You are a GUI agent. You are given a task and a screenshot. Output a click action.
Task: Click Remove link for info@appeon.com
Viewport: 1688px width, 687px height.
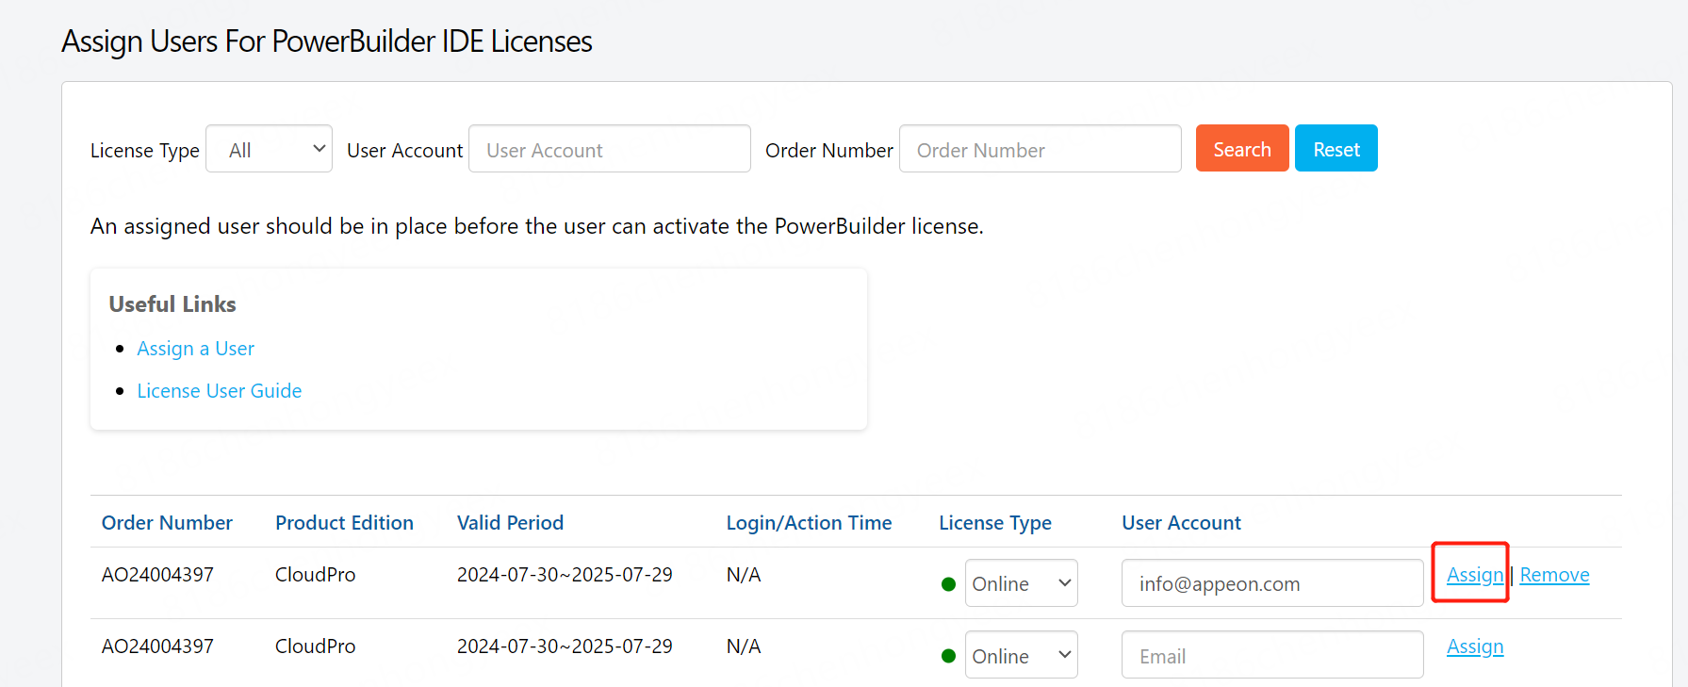pos(1553,575)
